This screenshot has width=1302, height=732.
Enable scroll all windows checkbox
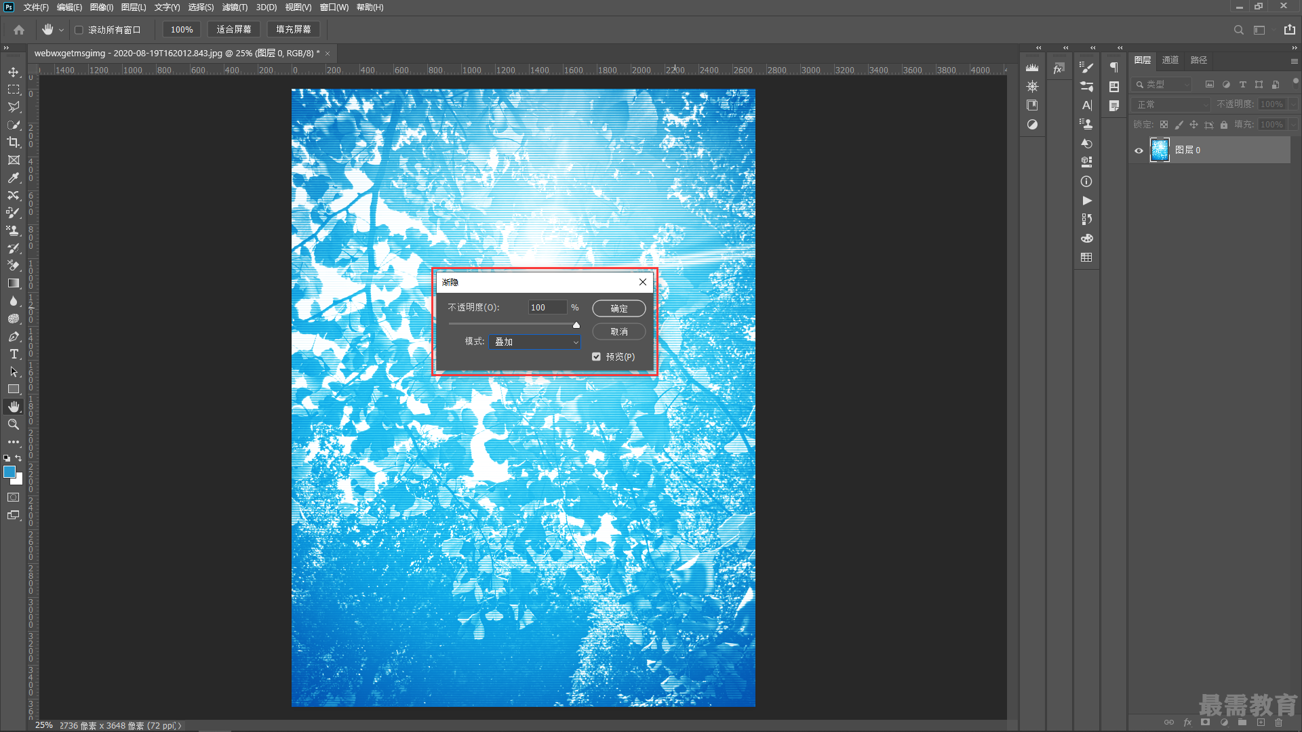point(79,30)
